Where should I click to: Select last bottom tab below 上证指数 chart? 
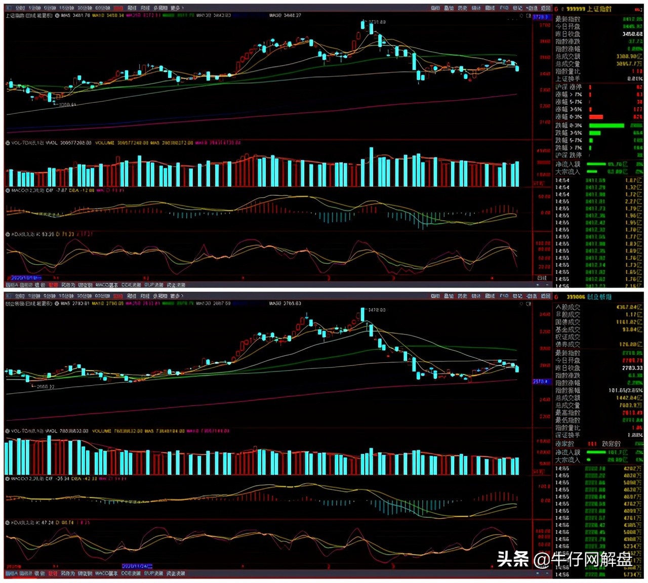[x=176, y=285]
